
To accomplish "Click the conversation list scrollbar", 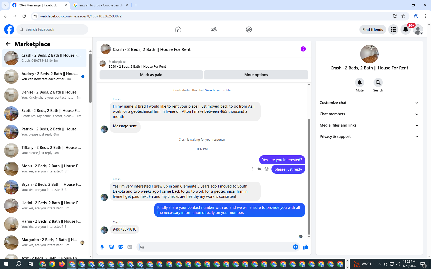I will [90, 78].
